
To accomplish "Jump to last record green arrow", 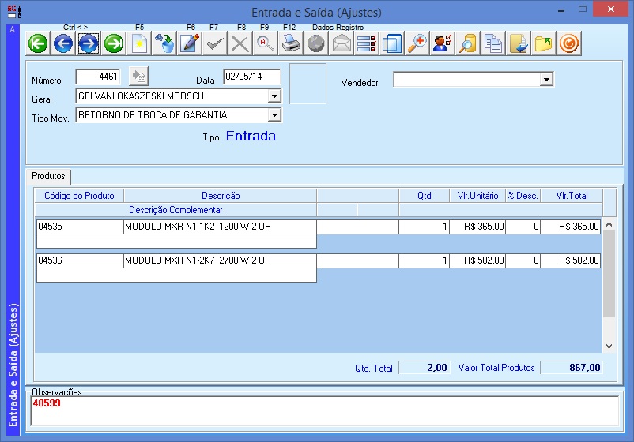I will pos(114,43).
